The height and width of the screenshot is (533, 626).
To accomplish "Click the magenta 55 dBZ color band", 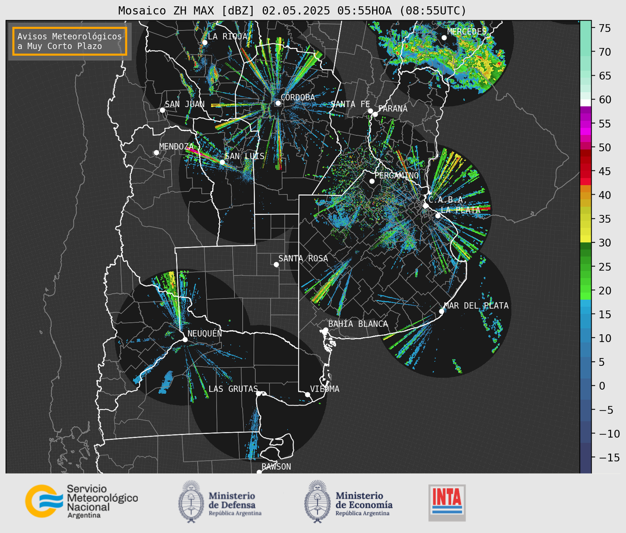I will [x=585, y=124].
